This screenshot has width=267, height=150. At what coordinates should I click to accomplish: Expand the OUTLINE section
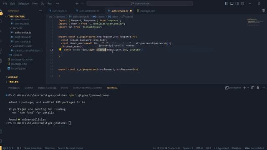(13, 77)
